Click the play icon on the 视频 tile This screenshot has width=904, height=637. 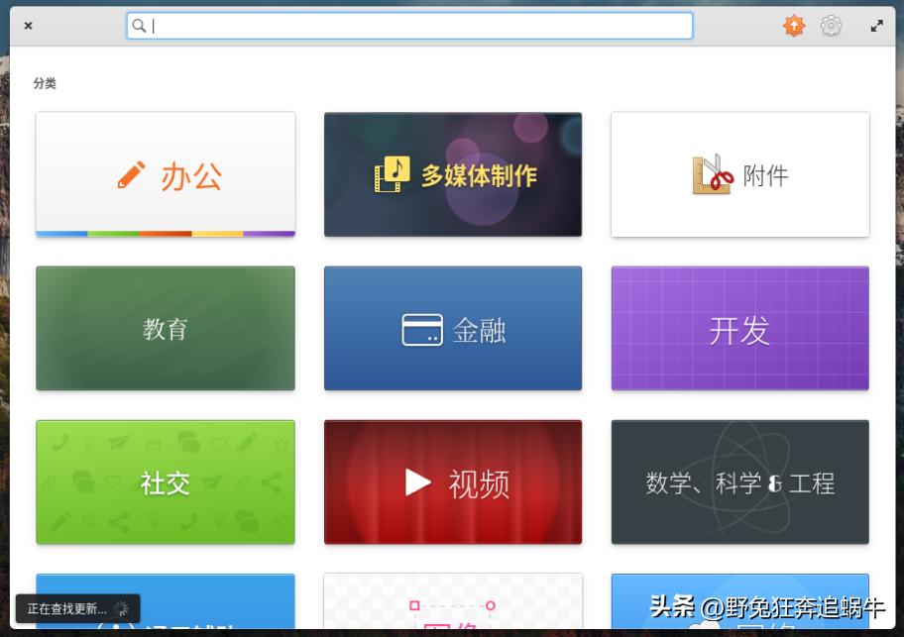point(419,482)
